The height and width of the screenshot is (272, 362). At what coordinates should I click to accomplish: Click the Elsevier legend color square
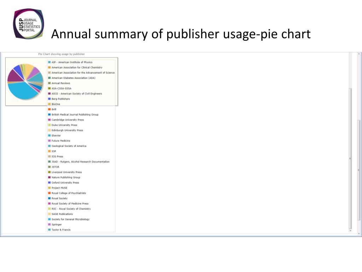49,136
